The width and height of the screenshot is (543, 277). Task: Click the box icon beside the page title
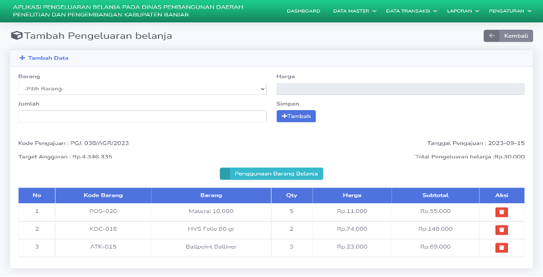pos(17,36)
